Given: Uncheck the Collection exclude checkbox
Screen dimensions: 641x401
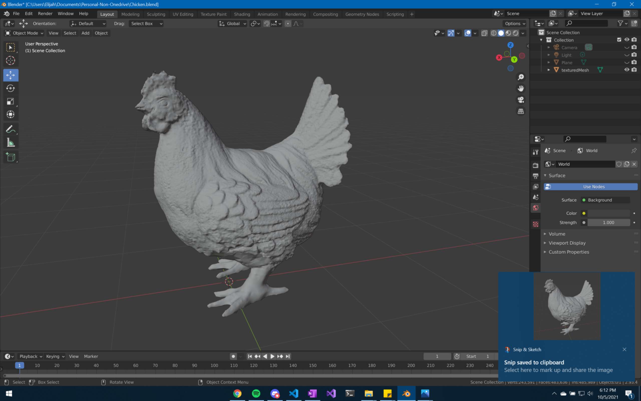Looking at the screenshot, I should click(x=619, y=40).
